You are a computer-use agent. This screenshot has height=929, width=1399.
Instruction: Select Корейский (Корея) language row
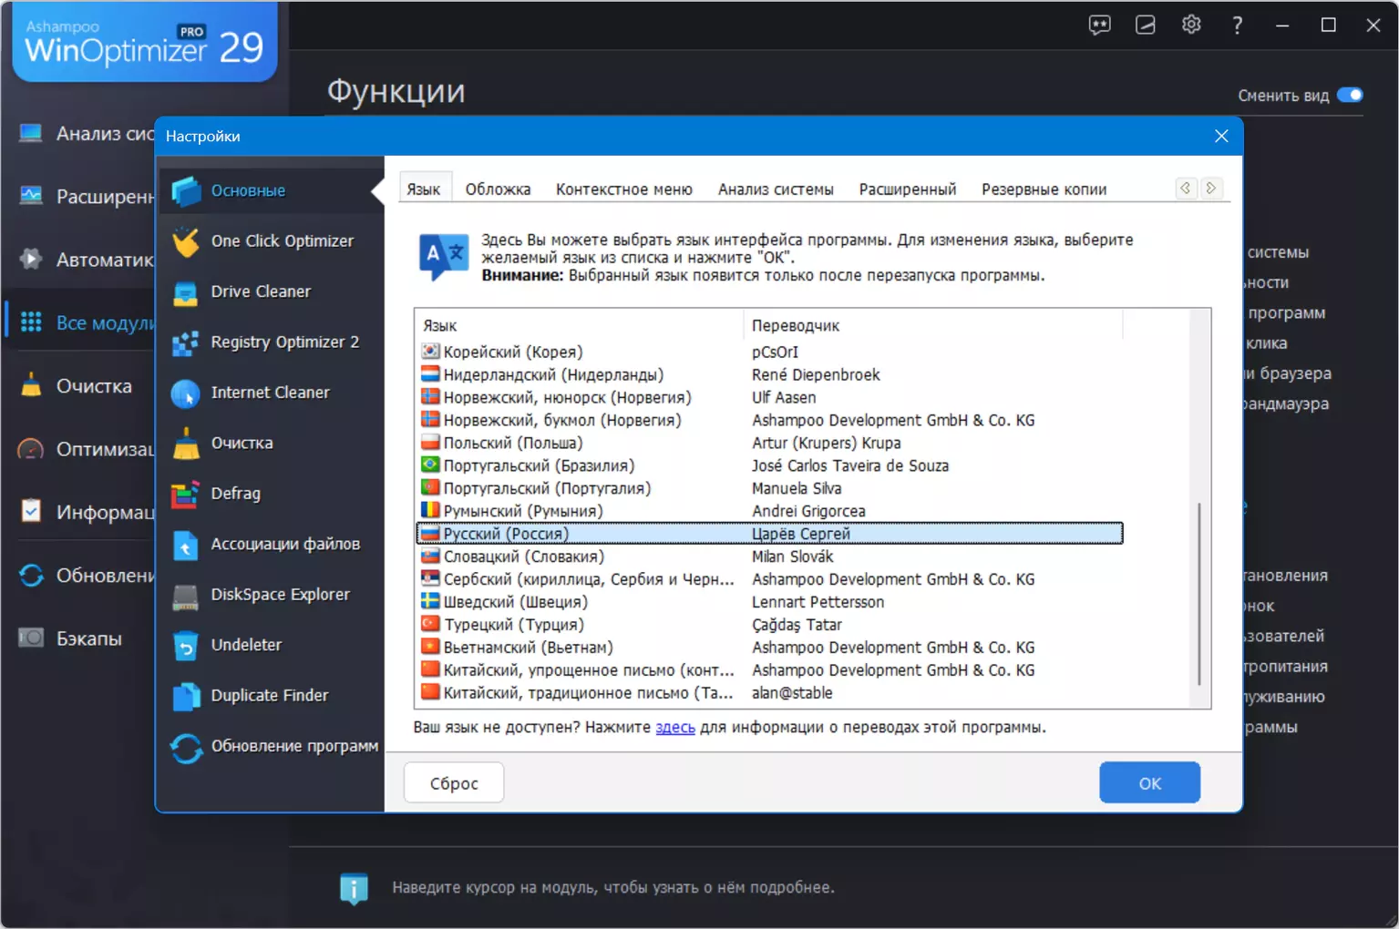tap(769, 352)
